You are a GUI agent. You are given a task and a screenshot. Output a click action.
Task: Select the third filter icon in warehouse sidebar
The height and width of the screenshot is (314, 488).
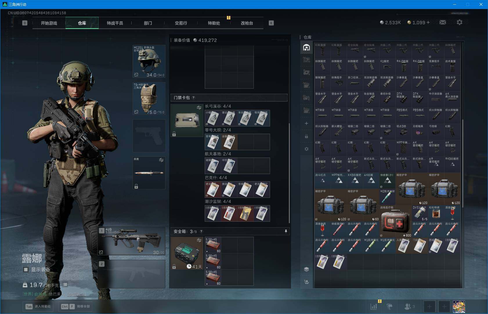click(306, 72)
